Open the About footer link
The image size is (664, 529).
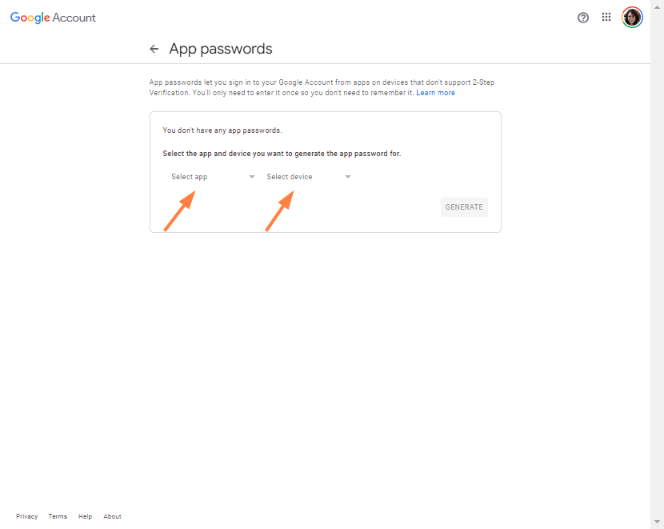(112, 516)
